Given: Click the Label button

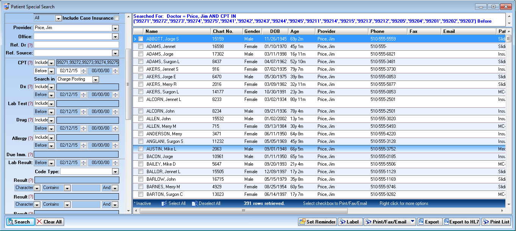Looking at the screenshot, I should [350, 222].
